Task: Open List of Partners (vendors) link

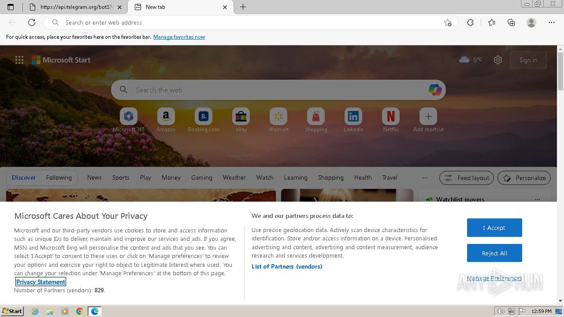Action: pyautogui.click(x=287, y=266)
